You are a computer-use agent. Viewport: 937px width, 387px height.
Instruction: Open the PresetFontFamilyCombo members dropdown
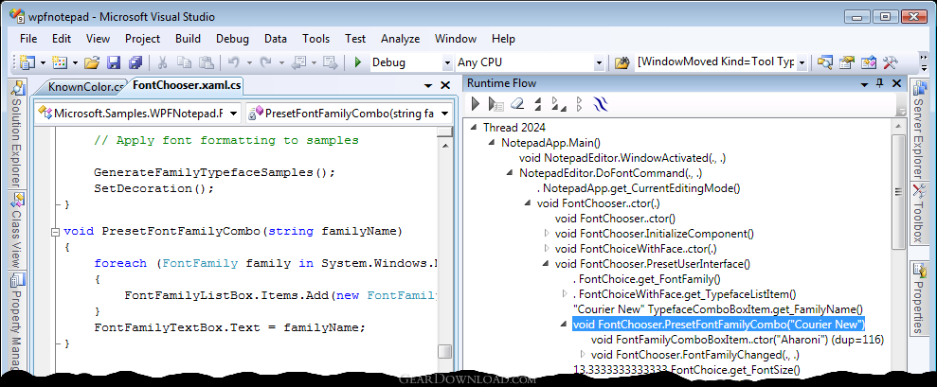pyautogui.click(x=444, y=113)
